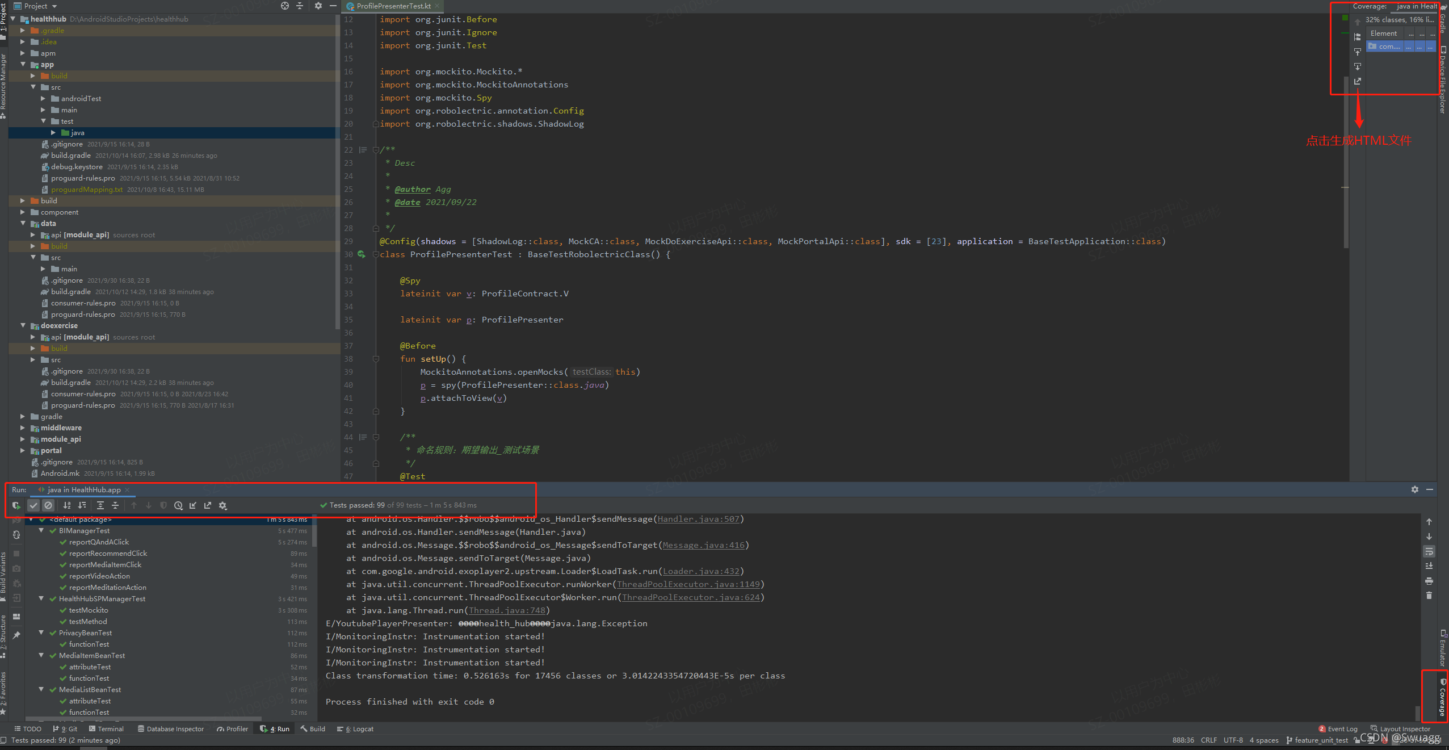The width and height of the screenshot is (1449, 750).
Task: Toggle soft-wrap in console output
Action: pyautogui.click(x=1429, y=551)
